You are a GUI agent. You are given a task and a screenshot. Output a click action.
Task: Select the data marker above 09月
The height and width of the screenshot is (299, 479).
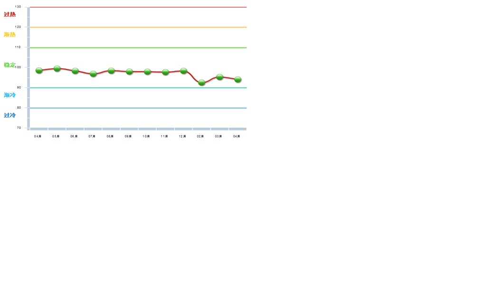129,72
